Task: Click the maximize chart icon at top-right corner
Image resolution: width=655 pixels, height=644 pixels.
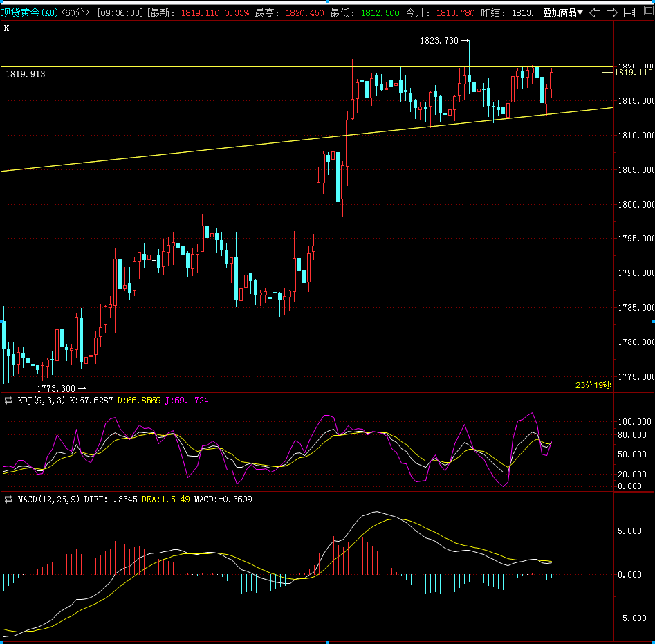Action: pos(649,11)
